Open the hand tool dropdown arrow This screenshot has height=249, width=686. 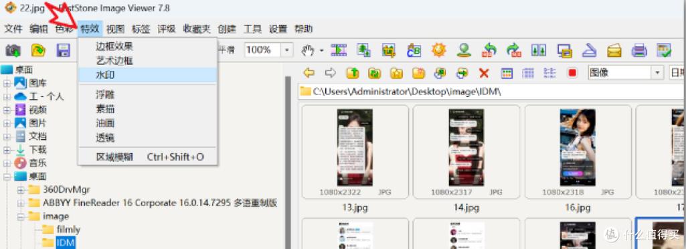[x=321, y=51]
